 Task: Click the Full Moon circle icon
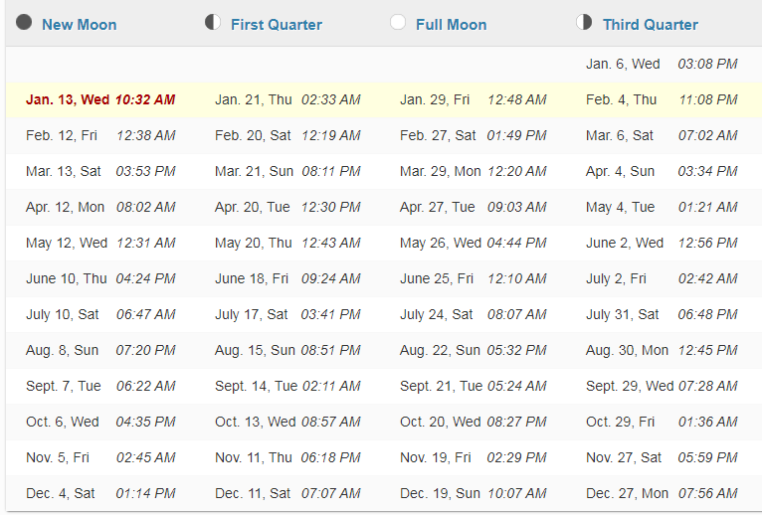click(x=398, y=23)
